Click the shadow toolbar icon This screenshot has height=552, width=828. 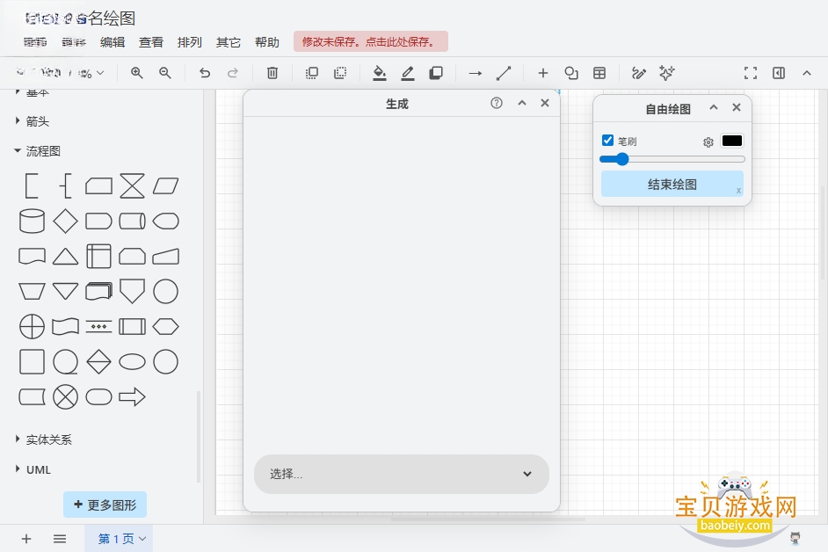click(436, 73)
